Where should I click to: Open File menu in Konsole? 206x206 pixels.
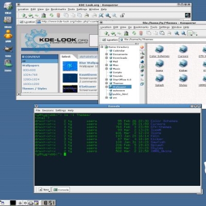click(x=38, y=110)
